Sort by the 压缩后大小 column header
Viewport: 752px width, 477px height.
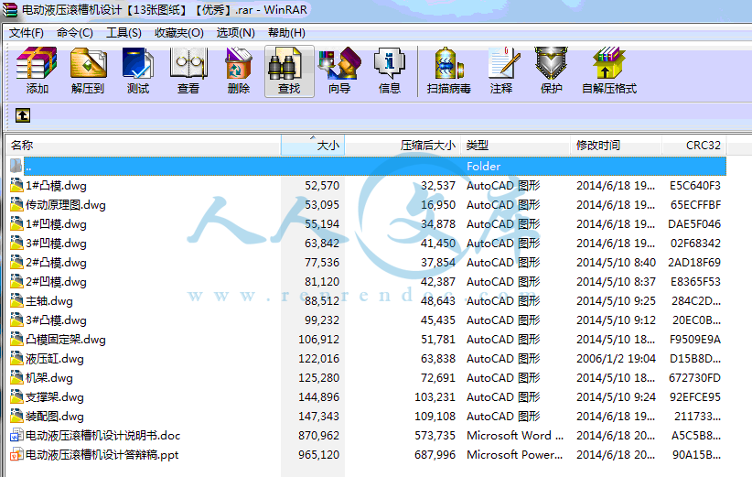tap(403, 146)
